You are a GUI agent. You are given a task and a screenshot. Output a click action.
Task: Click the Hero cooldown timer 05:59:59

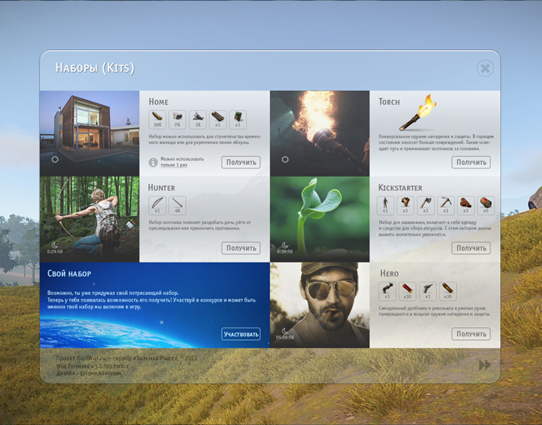285,337
